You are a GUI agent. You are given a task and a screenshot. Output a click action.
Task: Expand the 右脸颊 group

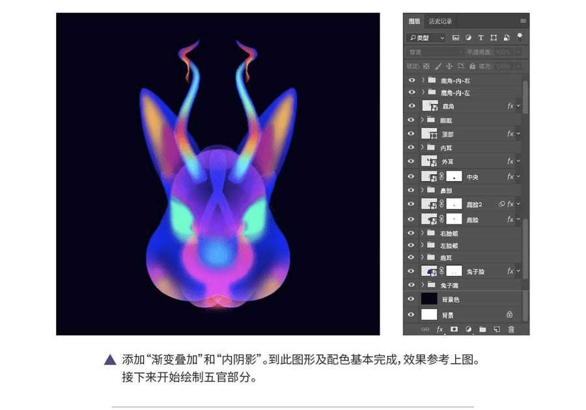pos(423,233)
